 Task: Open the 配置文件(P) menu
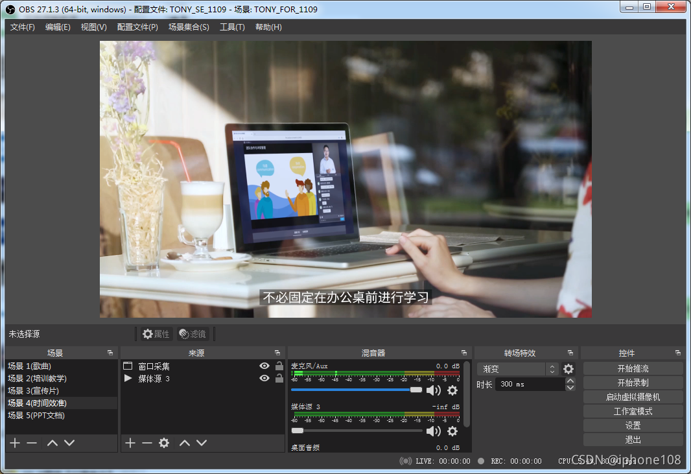tap(137, 27)
